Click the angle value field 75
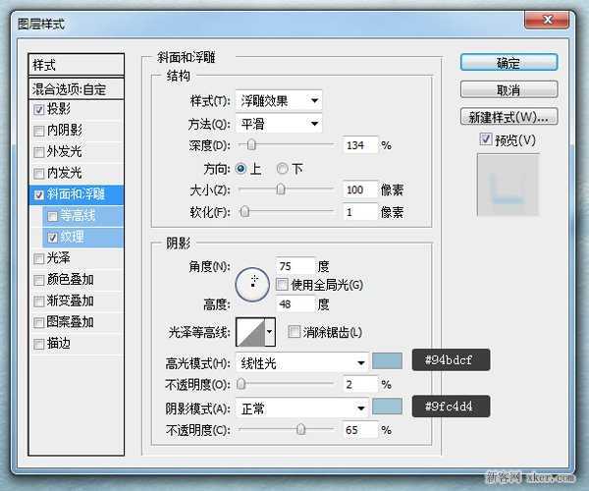 click(294, 266)
